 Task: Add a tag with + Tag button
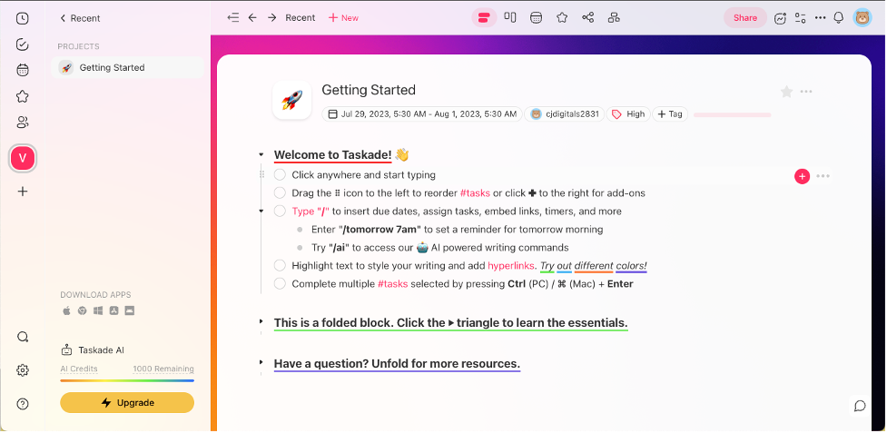pyautogui.click(x=670, y=114)
